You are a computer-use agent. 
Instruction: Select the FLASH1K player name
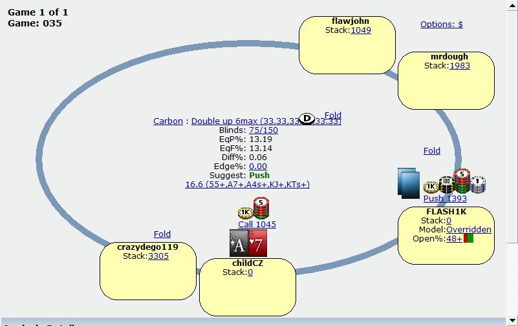pos(446,212)
